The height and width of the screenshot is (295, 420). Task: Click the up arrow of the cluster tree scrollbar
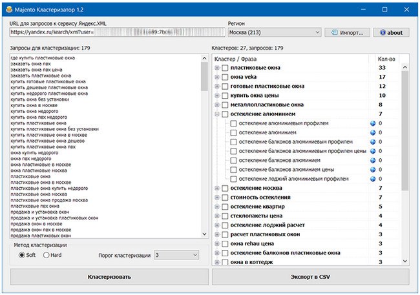[x=404, y=68]
